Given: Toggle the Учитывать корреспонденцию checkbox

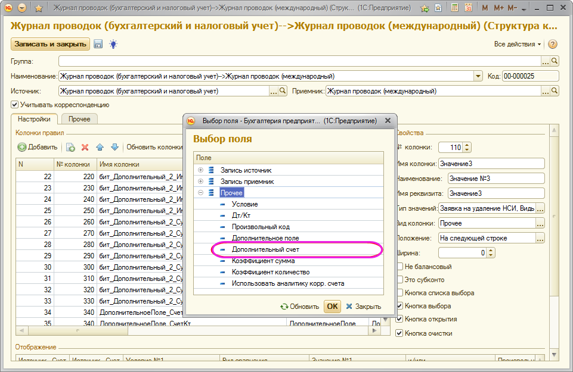Looking at the screenshot, I should [x=15, y=105].
